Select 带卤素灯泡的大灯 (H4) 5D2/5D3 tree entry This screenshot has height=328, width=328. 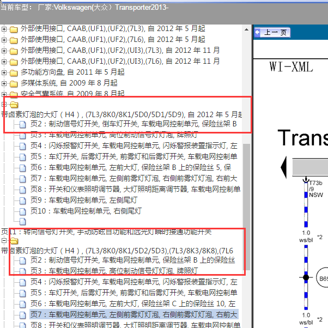117,251
